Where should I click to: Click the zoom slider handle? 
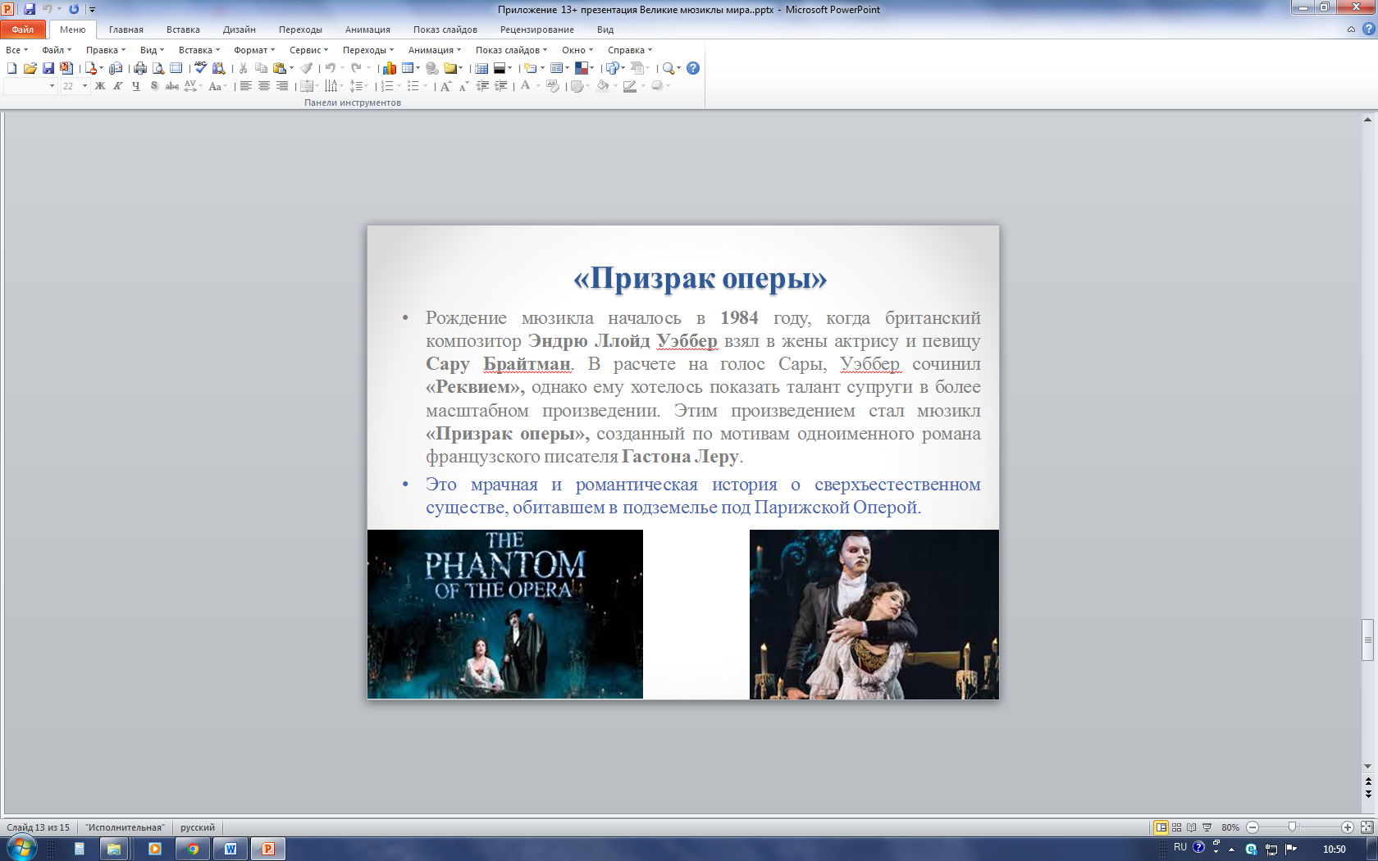1292,827
